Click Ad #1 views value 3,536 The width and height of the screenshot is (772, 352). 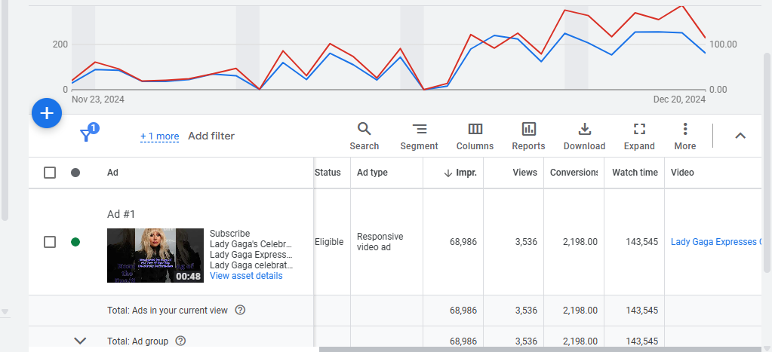coord(526,242)
